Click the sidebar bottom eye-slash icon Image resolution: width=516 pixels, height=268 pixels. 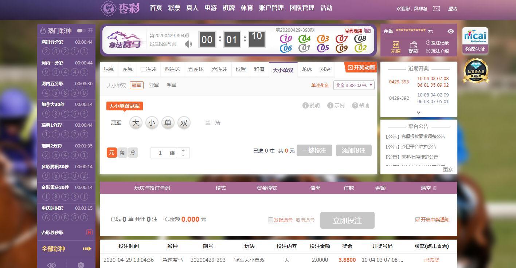(x=52, y=265)
